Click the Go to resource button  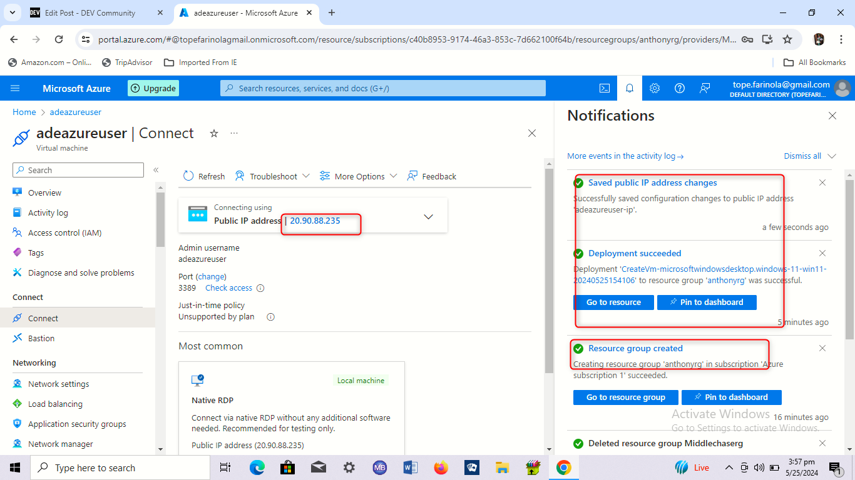click(613, 302)
